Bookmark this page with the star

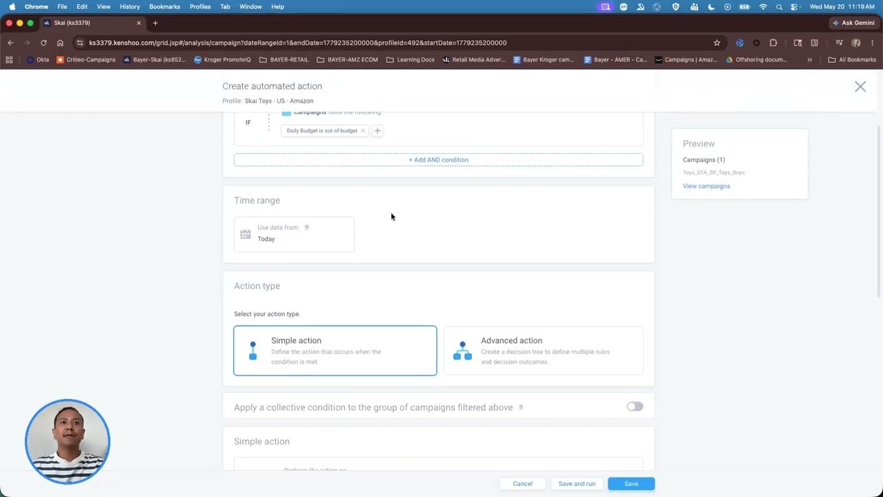click(717, 43)
